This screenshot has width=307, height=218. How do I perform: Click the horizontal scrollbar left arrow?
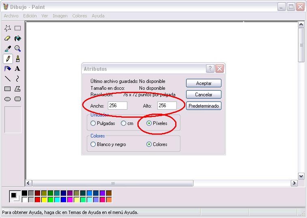tap(28, 183)
